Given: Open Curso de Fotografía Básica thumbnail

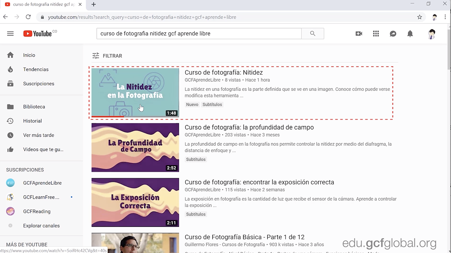Looking at the screenshot, I should click(x=135, y=243).
